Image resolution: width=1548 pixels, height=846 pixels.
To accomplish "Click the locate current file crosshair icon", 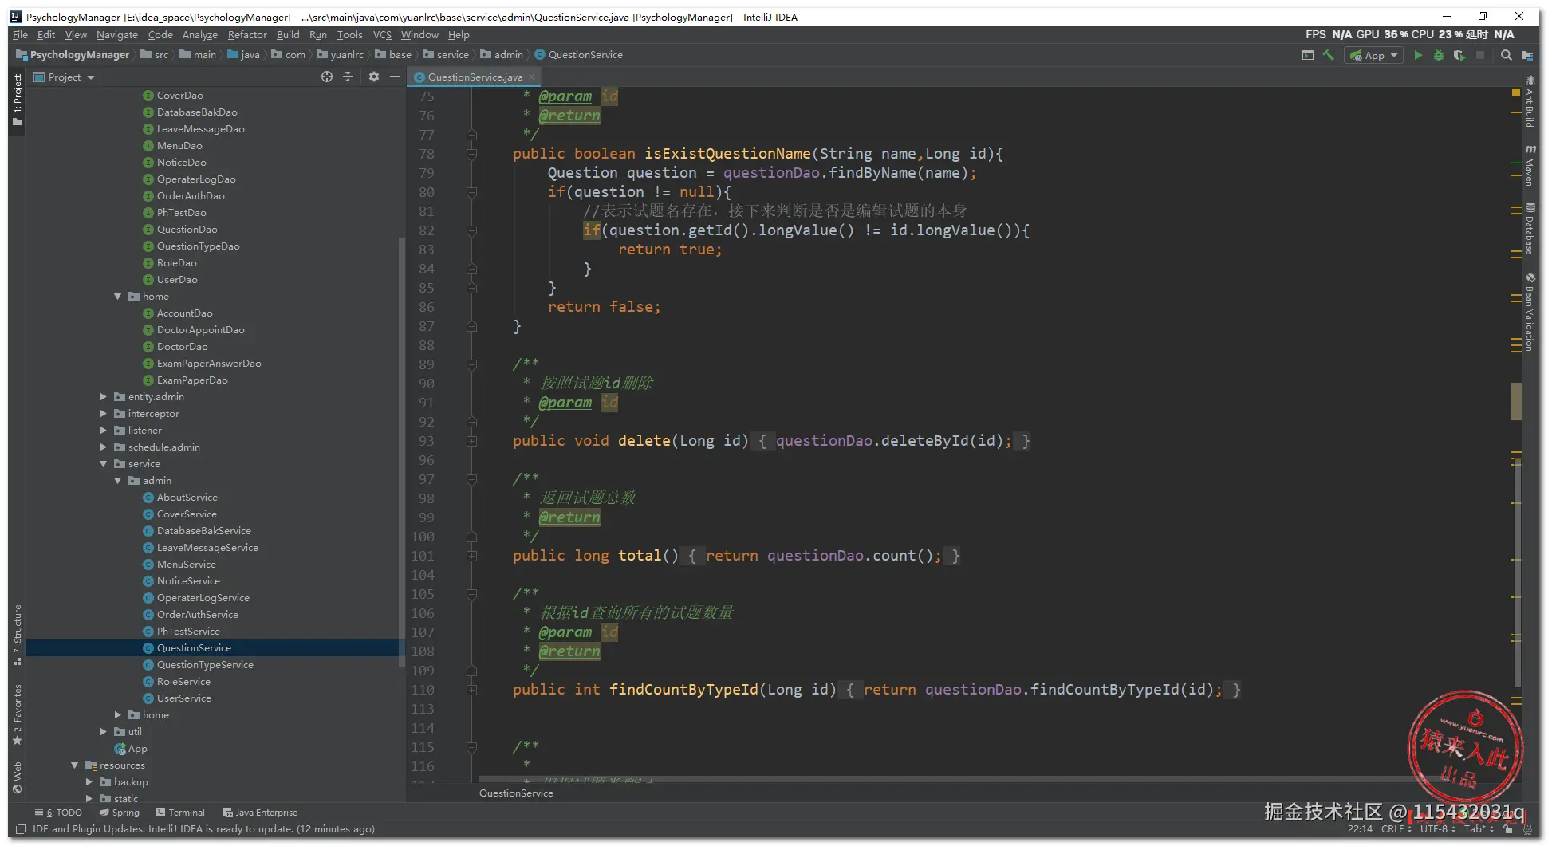I will click(326, 77).
